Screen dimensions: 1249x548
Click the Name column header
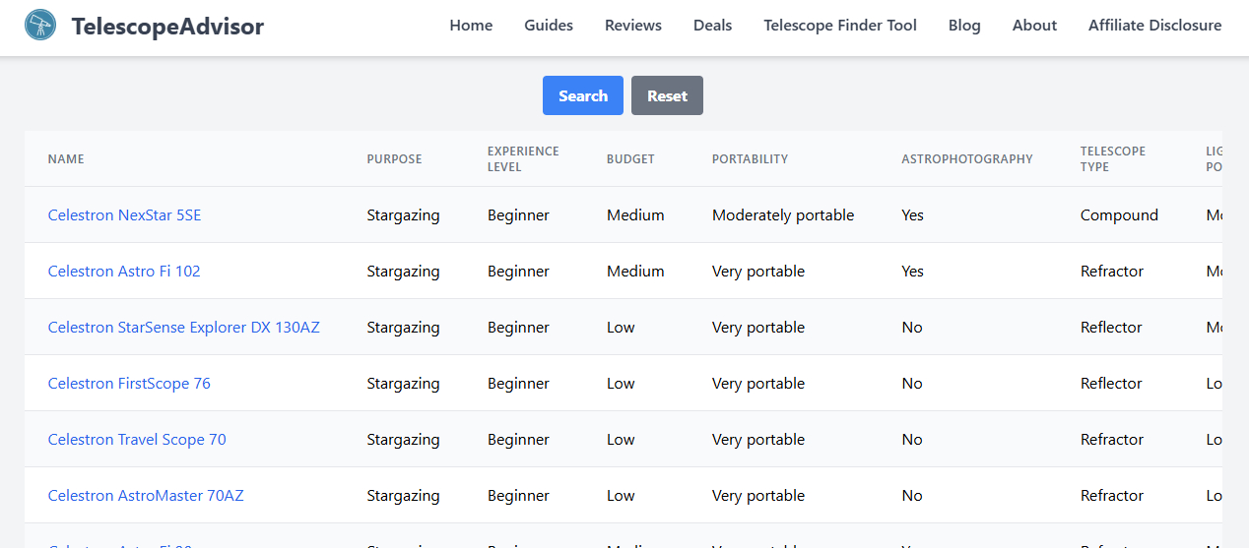click(x=66, y=159)
